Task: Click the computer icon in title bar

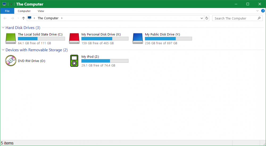Action: [4, 4]
